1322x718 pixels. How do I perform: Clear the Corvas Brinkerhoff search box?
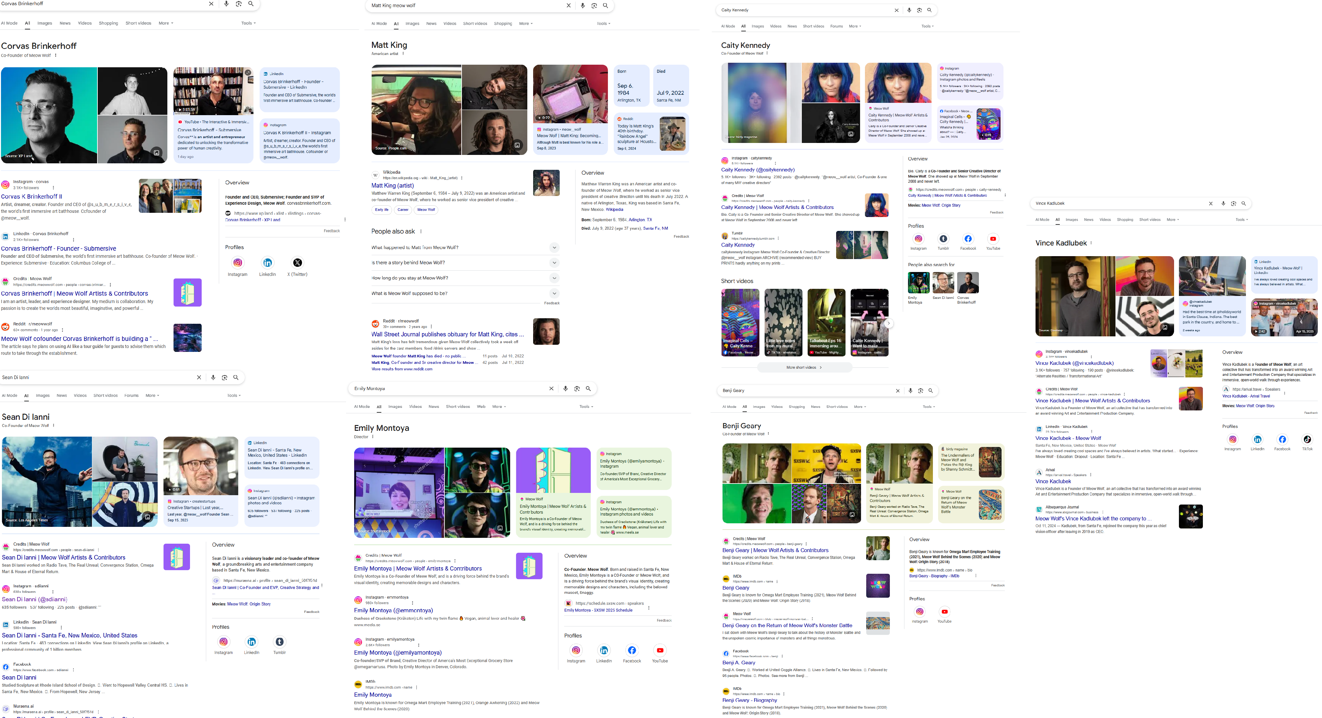pyautogui.click(x=211, y=4)
